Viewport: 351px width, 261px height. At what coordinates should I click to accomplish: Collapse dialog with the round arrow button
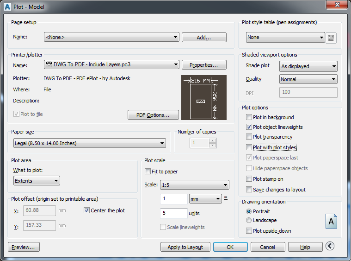[330, 246]
